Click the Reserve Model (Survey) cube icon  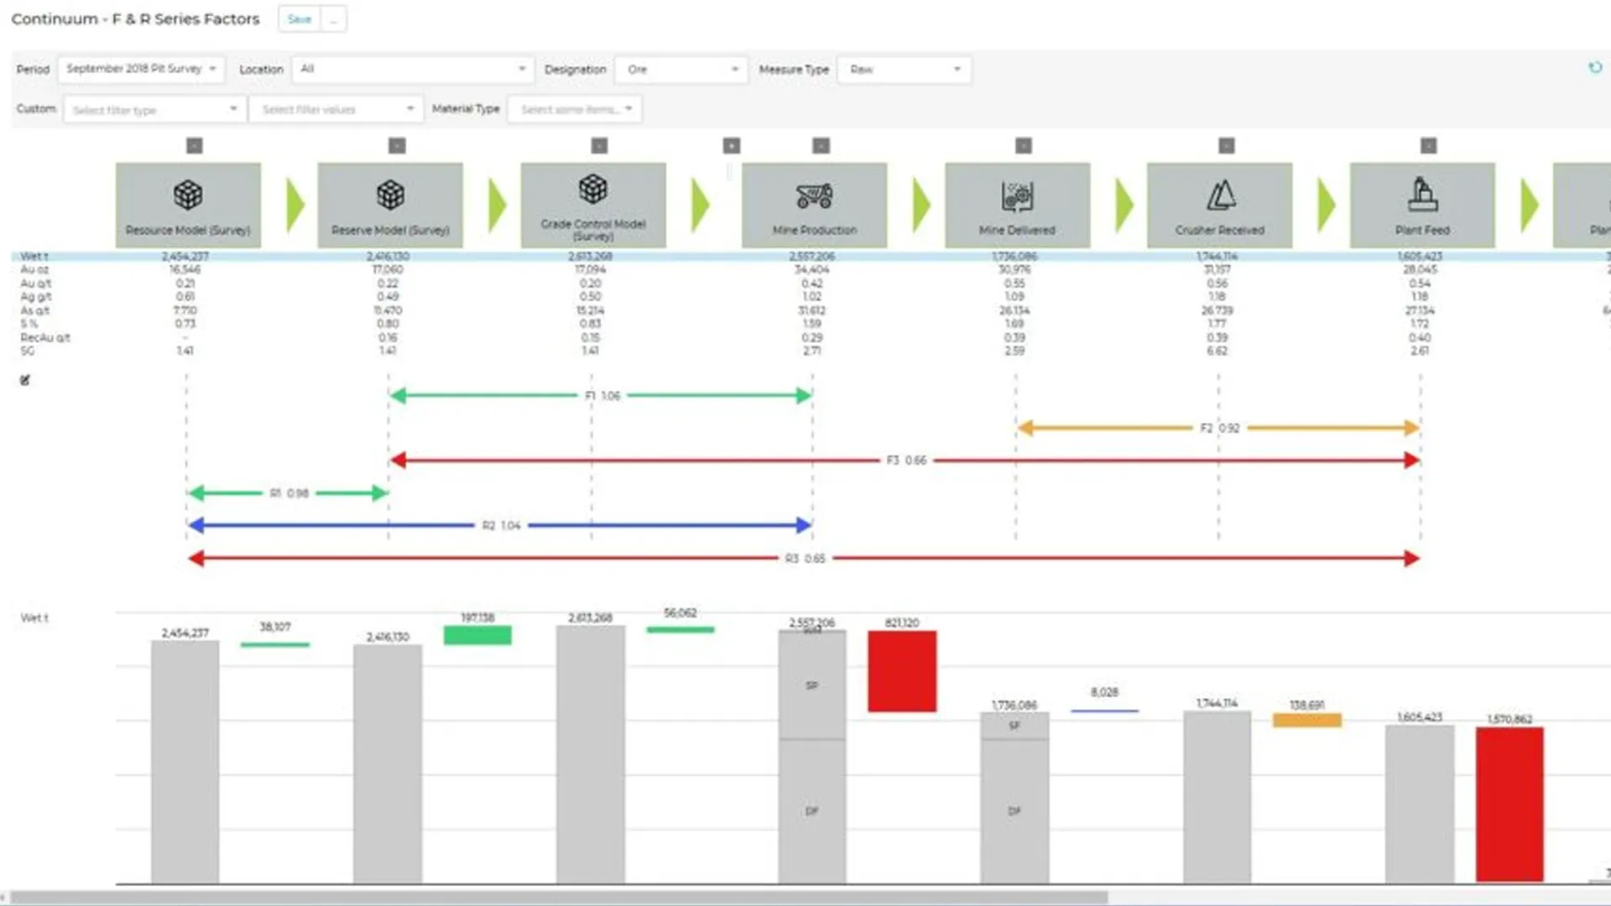tap(390, 195)
